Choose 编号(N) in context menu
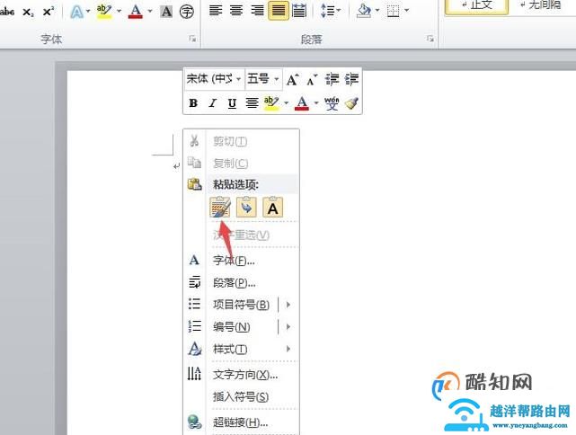Viewport: 576px width, 435px height. 231,326
